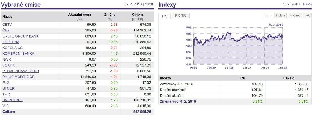The image size is (312, 115).
Task: Open PHILIP MORRIS ČR link
Action: pyautogui.click(x=19, y=77)
